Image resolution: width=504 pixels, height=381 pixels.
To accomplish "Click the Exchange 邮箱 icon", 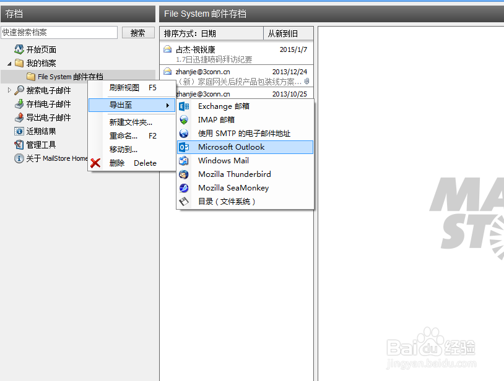I will [184, 106].
